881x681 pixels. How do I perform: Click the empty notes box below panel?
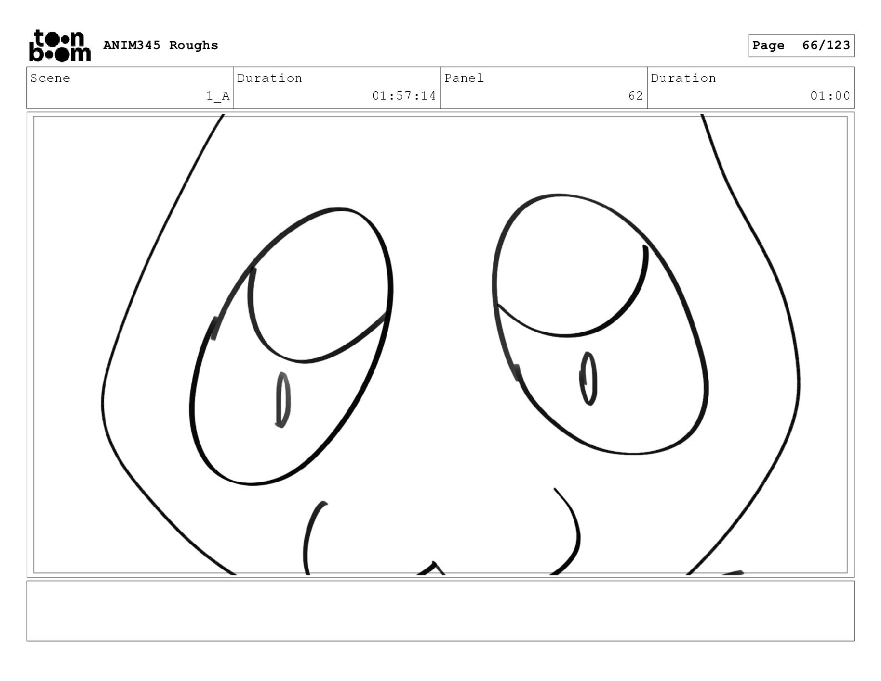(441, 611)
